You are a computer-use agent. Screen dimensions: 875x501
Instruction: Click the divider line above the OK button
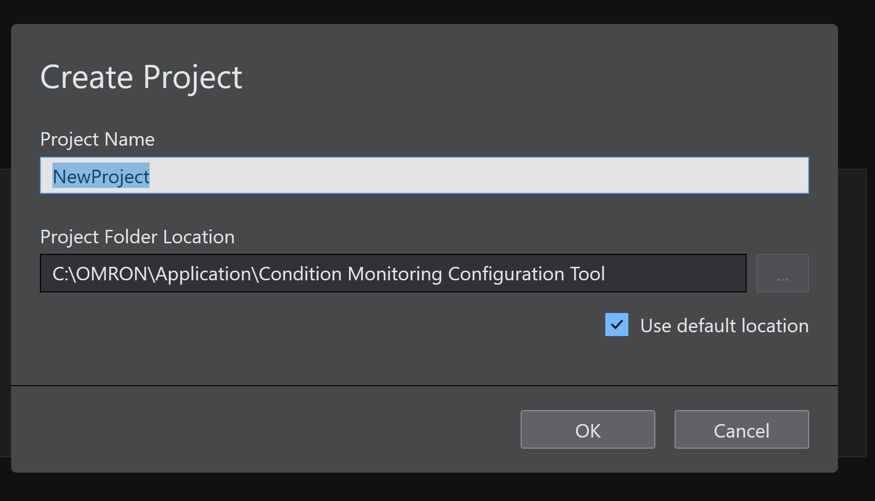click(424, 385)
